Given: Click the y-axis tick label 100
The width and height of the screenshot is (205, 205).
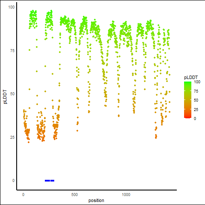Looking at the screenshot, I should [x=12, y=7].
